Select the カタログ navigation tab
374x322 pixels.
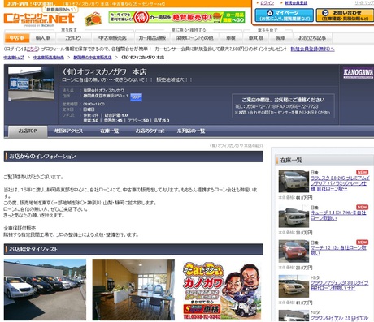tap(73, 38)
